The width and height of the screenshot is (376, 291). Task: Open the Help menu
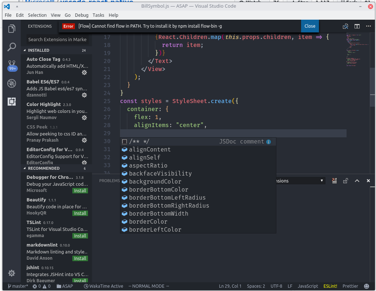113,15
